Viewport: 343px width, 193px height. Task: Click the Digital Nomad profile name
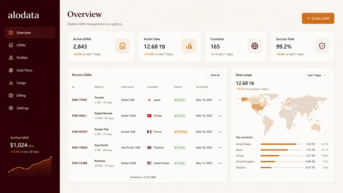103,113
